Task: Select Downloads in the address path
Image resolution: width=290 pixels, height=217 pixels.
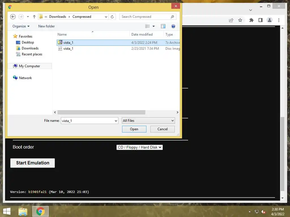Action: click(57, 17)
